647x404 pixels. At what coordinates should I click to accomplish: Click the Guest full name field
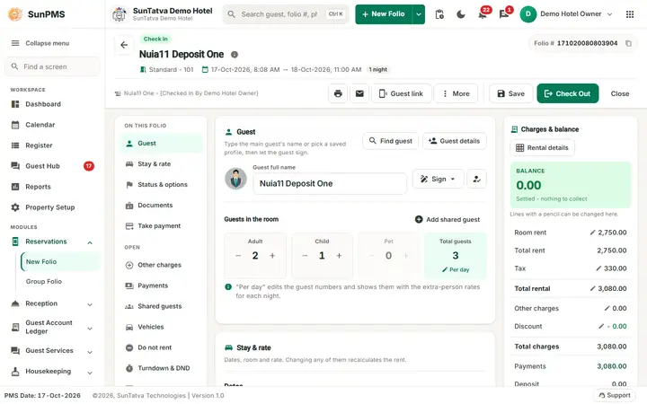point(329,183)
